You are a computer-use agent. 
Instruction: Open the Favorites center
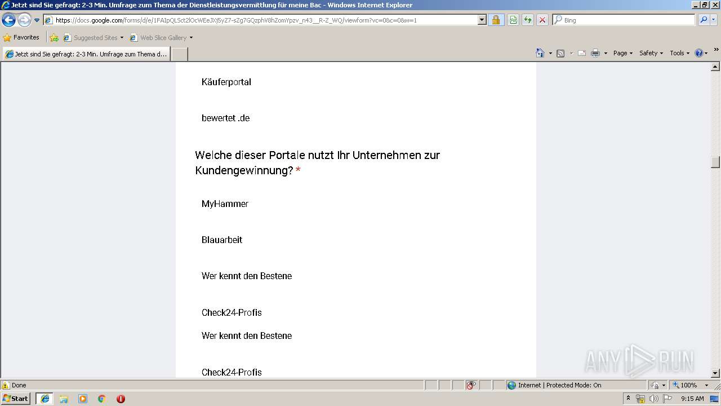[21, 38]
